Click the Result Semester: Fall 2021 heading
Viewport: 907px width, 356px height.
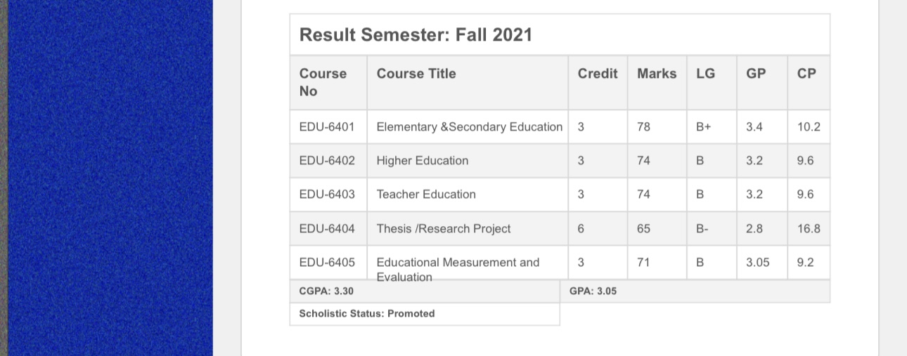click(416, 34)
